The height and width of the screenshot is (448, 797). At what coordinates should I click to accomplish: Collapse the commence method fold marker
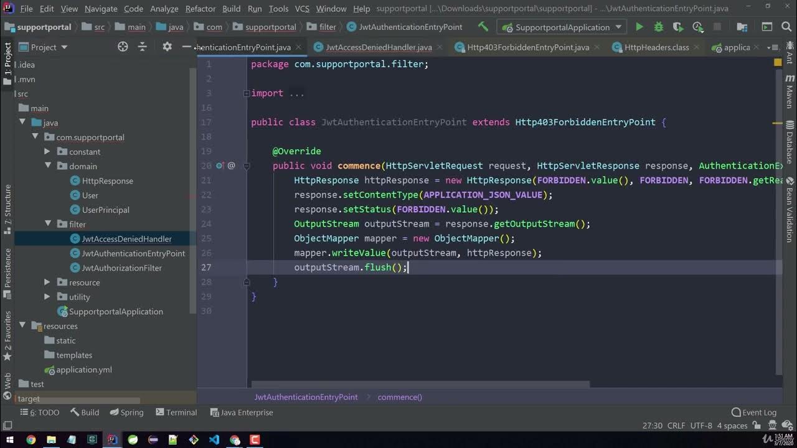[247, 166]
